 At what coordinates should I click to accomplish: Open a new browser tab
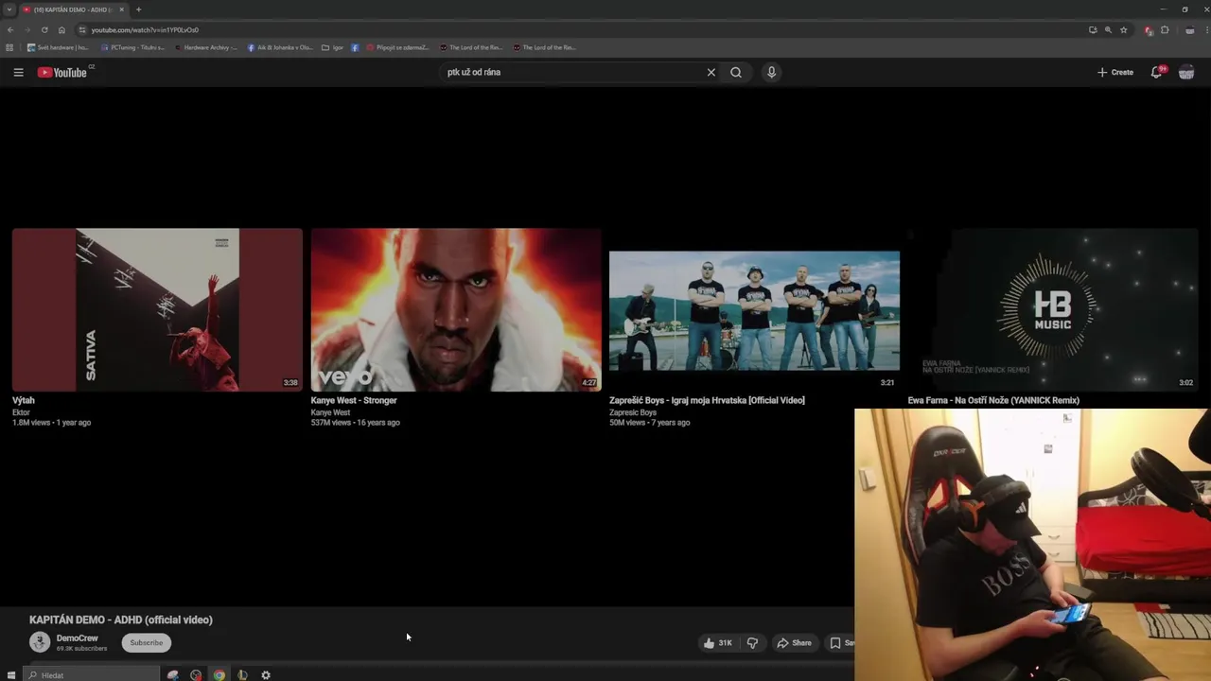click(x=138, y=9)
